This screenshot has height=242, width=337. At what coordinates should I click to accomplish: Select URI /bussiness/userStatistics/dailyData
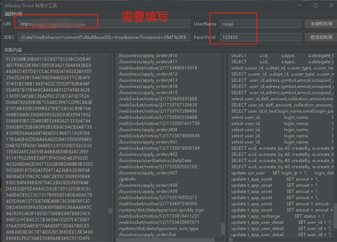point(155,161)
